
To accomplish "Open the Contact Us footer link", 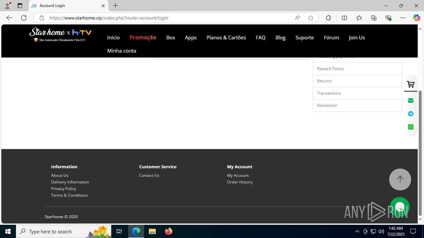I will tap(149, 176).
